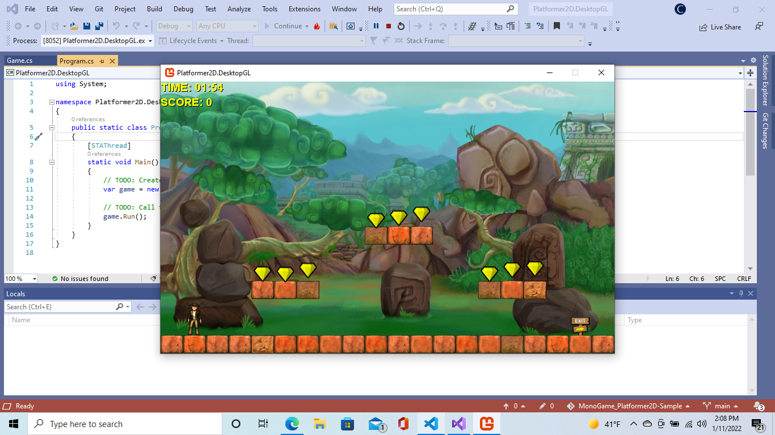Viewport: 775px width, 435px height.
Task: Open the VS Code taskbar icon
Action: pos(431,424)
